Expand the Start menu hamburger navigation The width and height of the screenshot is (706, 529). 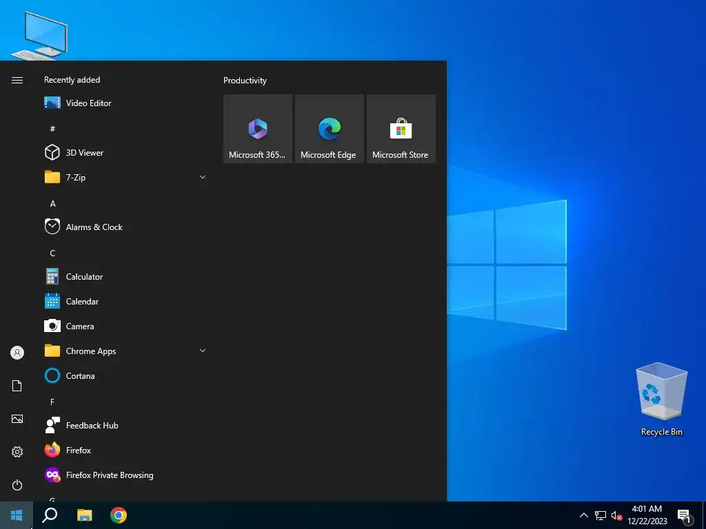17,80
